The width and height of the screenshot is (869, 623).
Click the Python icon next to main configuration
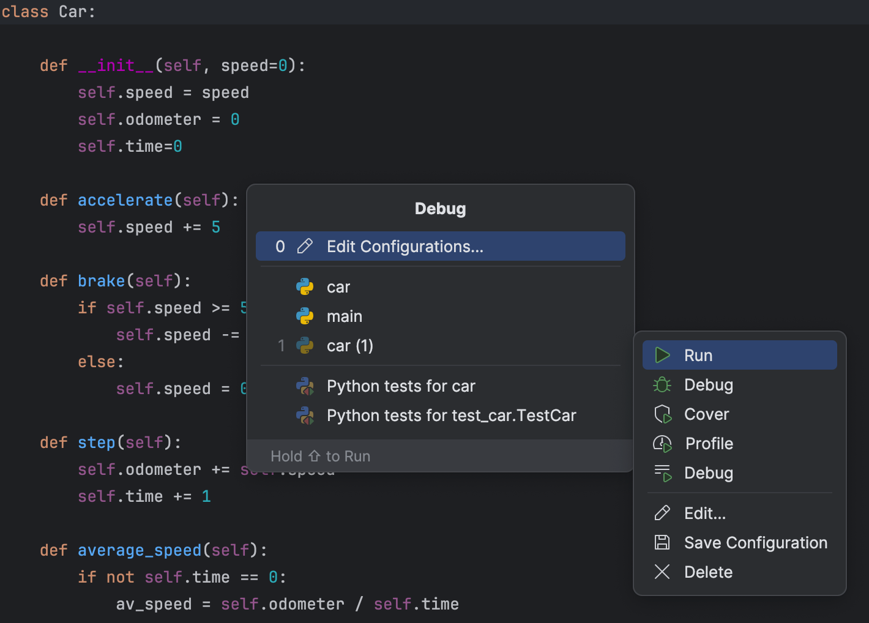[305, 316]
